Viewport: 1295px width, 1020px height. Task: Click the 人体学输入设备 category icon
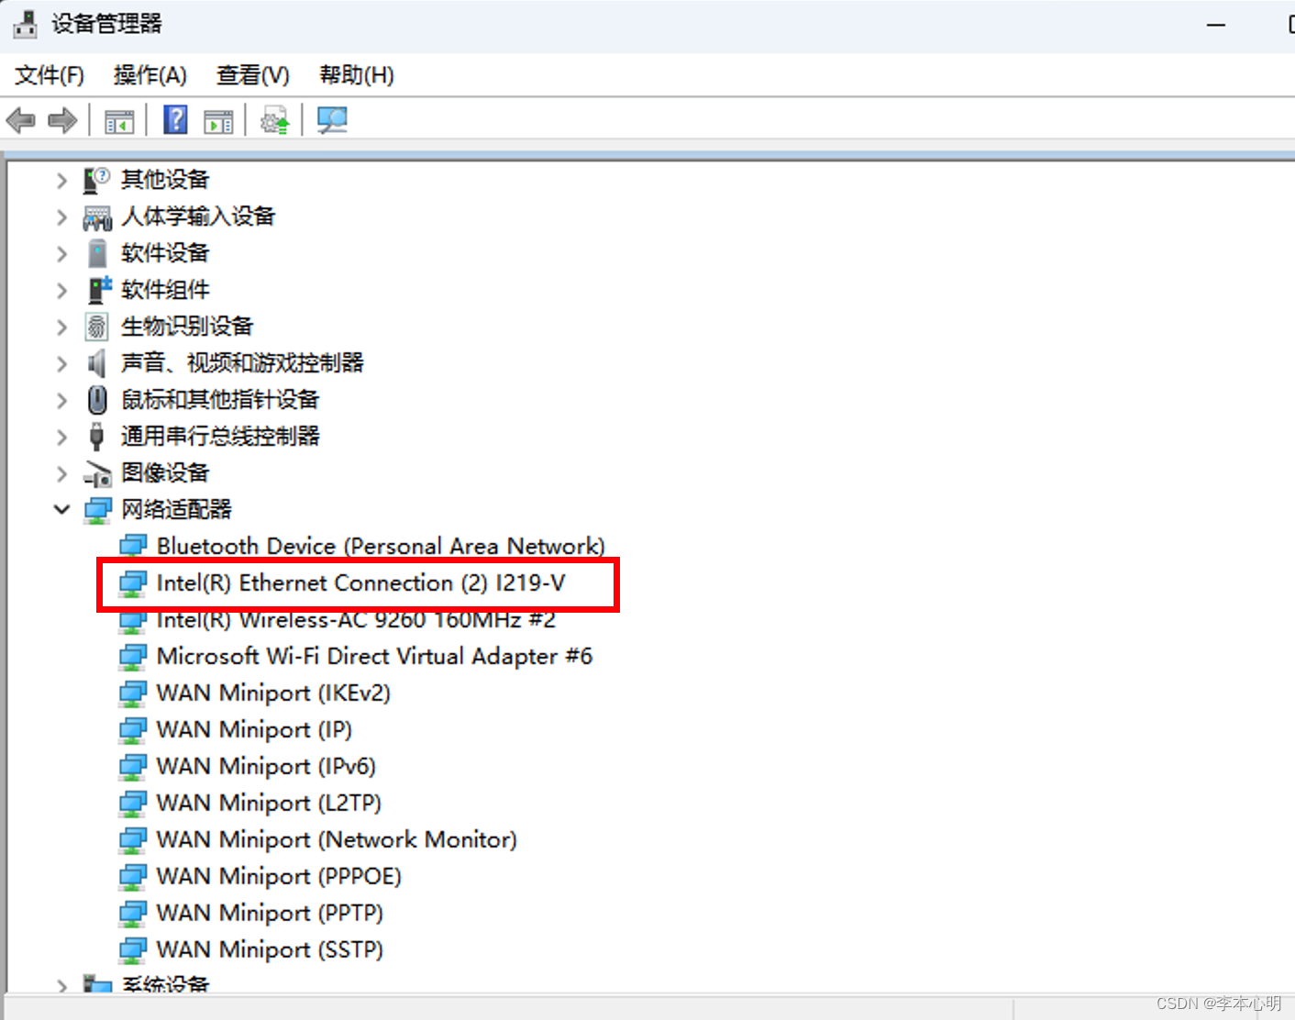[x=97, y=217]
